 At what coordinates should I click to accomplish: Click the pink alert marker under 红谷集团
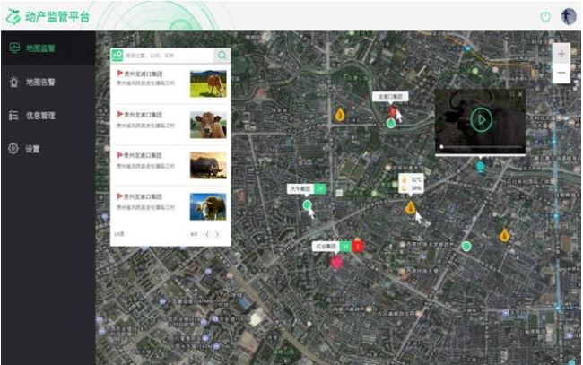pos(336,263)
